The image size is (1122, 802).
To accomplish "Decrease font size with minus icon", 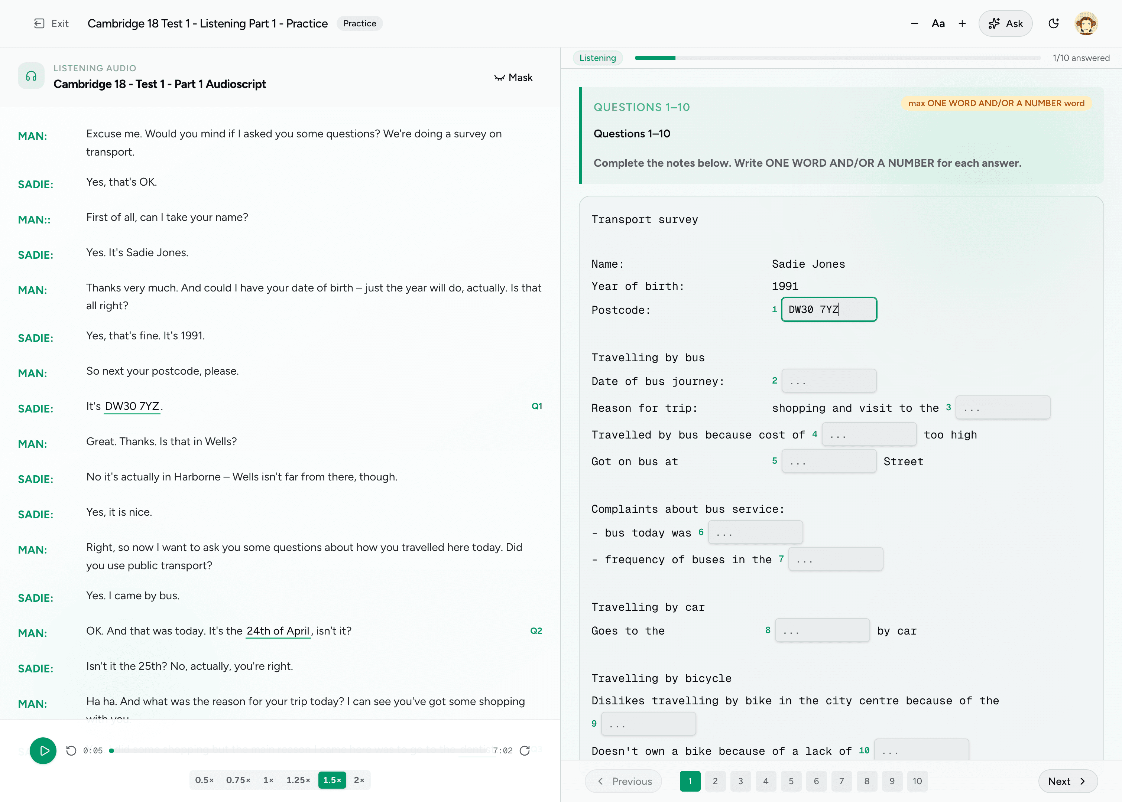I will (914, 23).
